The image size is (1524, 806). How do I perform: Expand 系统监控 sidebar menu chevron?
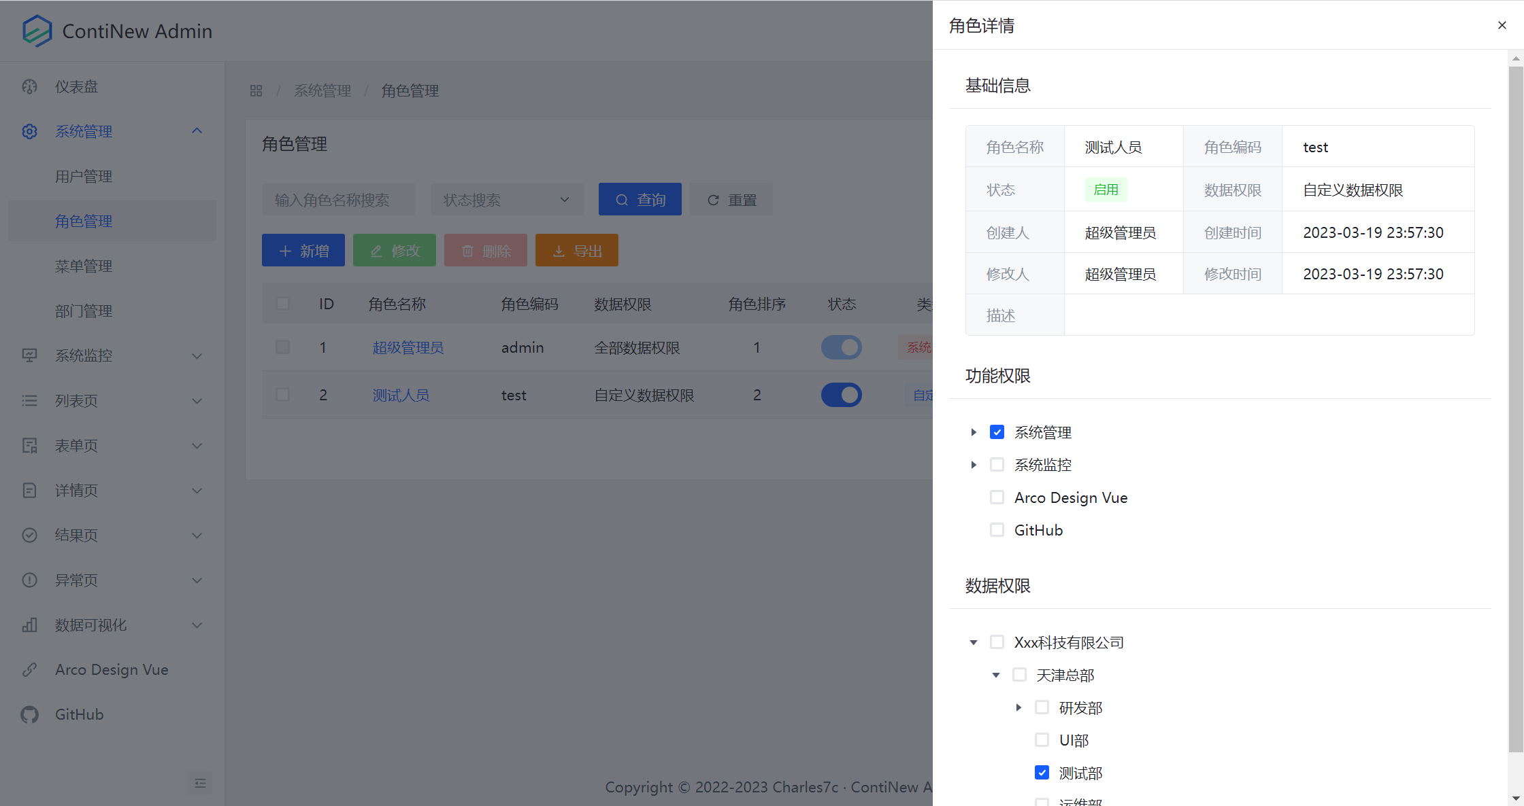click(x=197, y=355)
